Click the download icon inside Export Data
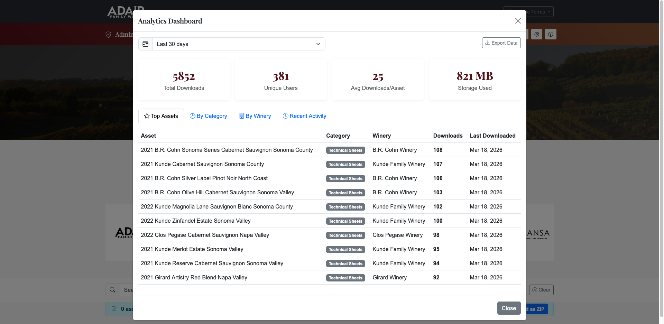Image resolution: width=664 pixels, height=324 pixels. click(488, 43)
